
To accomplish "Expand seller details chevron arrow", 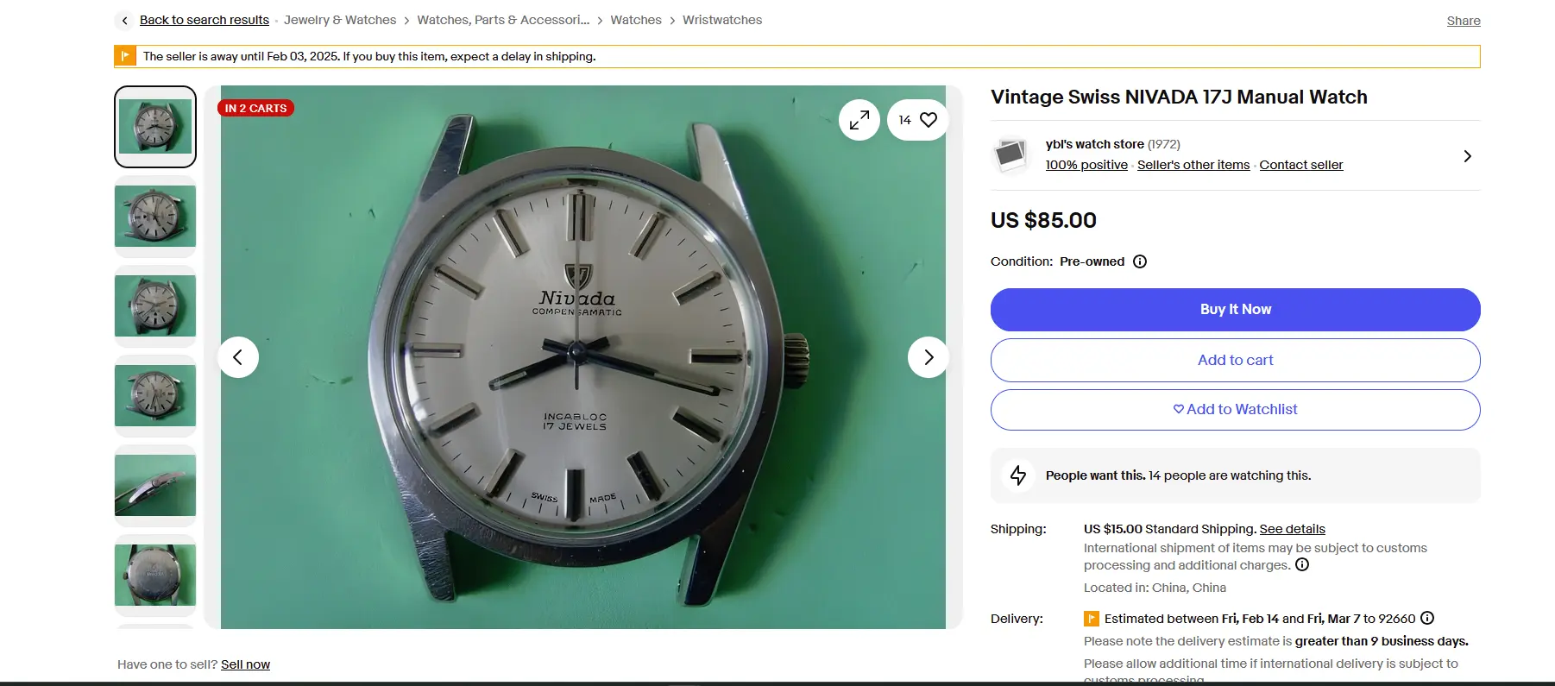I will (x=1467, y=156).
